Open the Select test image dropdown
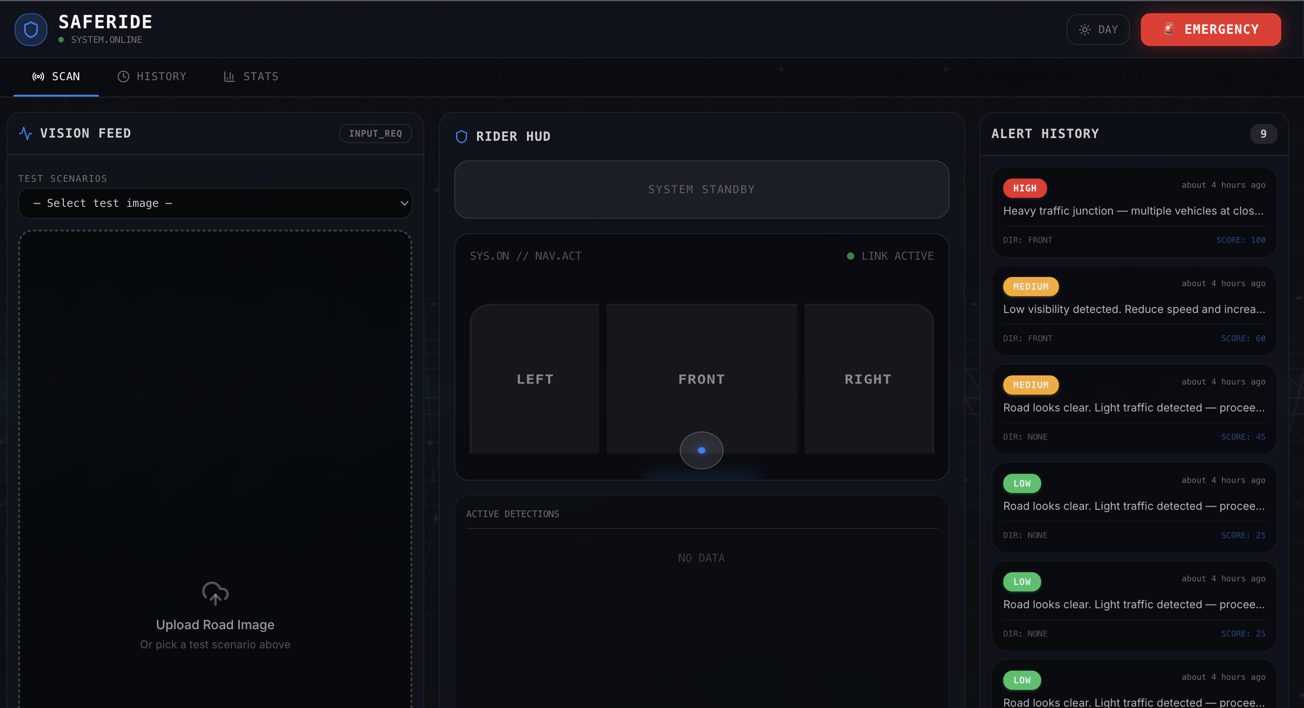 click(215, 204)
